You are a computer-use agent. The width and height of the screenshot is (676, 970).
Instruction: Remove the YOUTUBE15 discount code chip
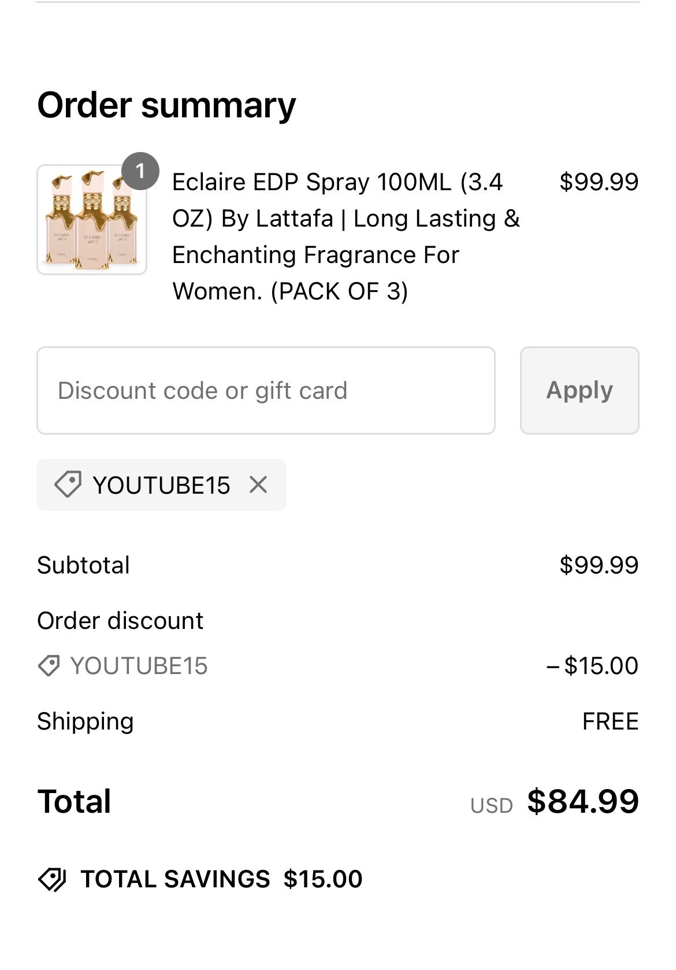tap(258, 484)
